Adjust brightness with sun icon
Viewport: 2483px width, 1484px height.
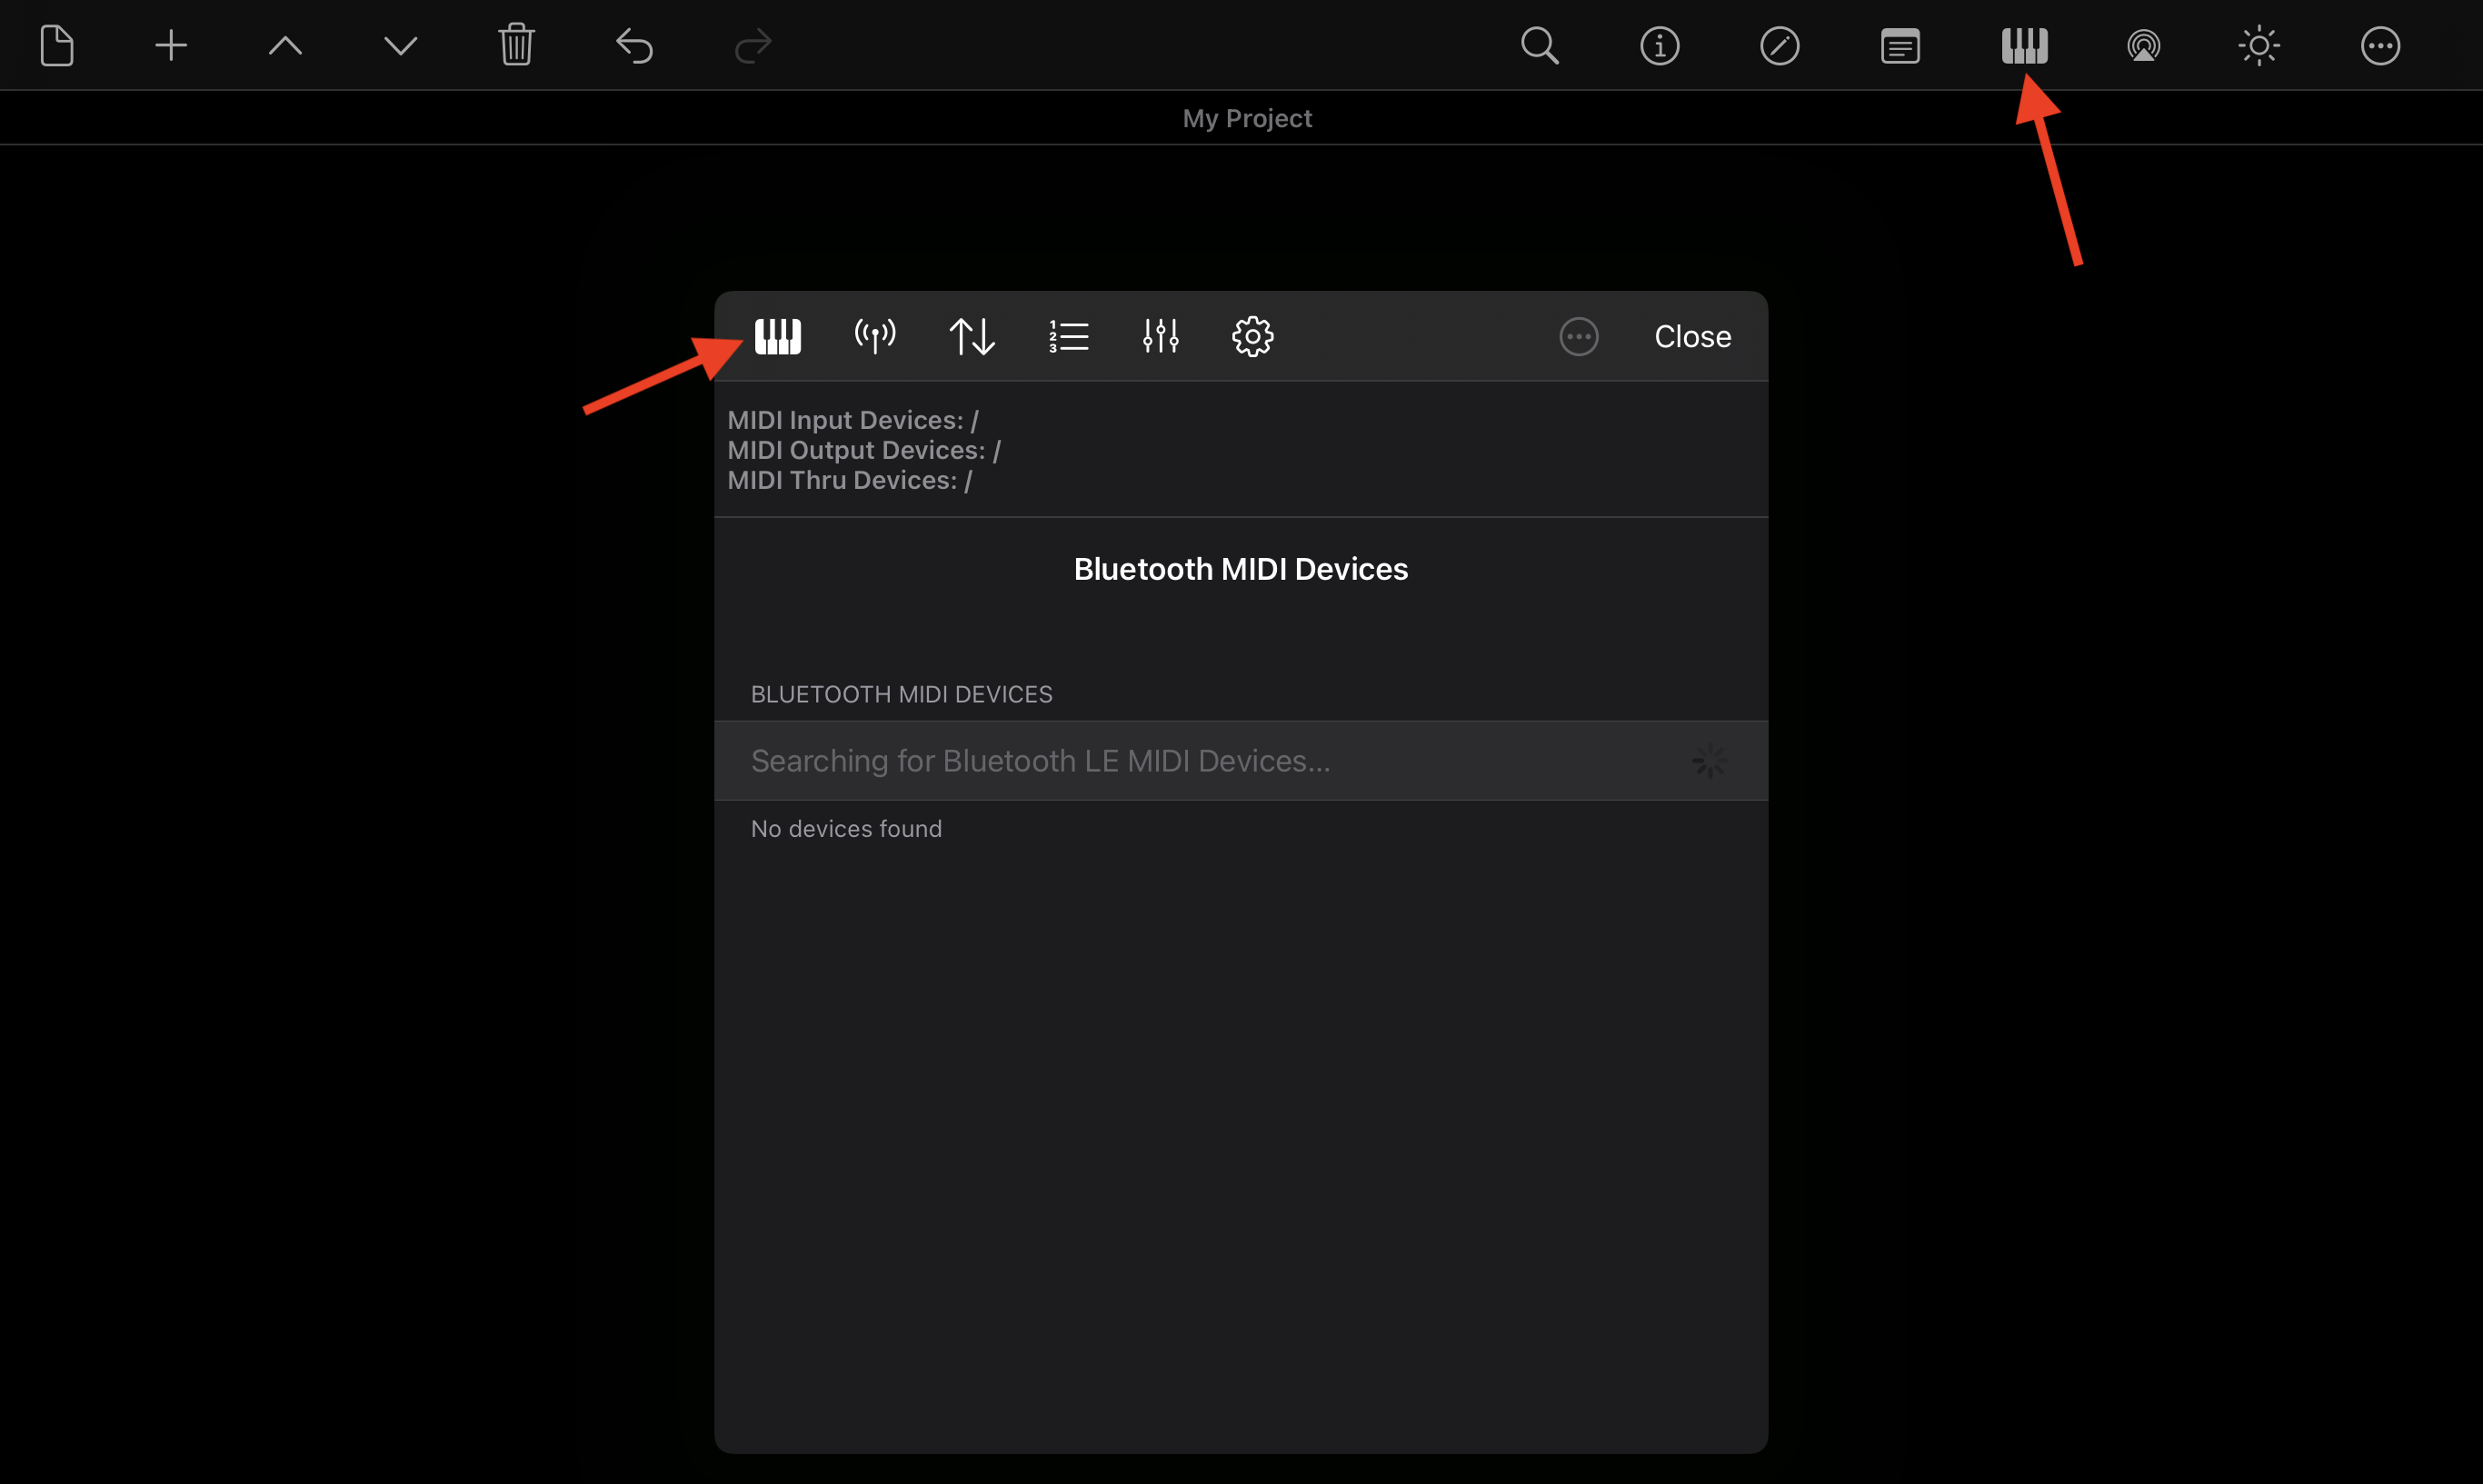[x=2259, y=46]
